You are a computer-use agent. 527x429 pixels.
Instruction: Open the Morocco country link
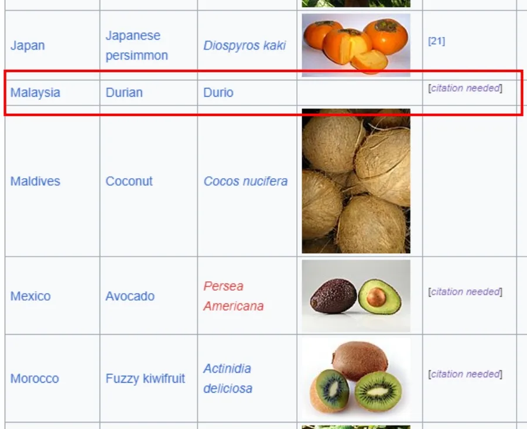click(x=35, y=379)
